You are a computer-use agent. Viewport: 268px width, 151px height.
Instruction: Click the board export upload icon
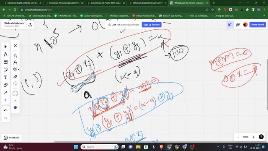tap(30, 25)
